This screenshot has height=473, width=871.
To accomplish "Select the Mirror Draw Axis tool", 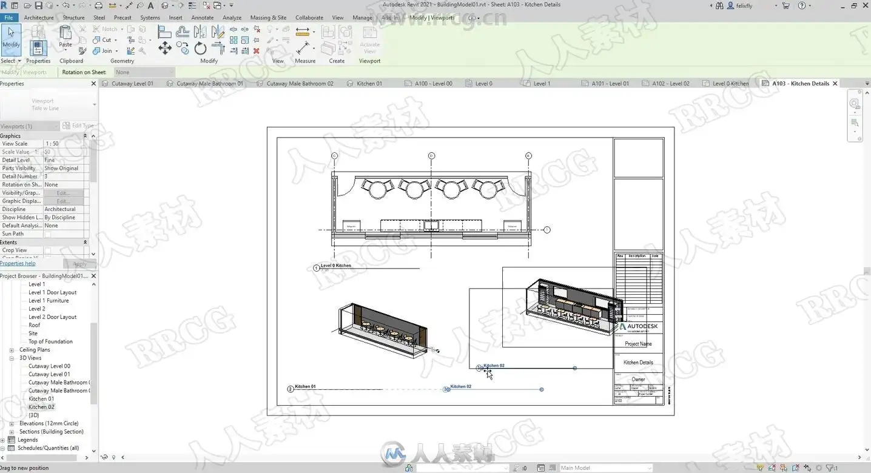I will [218, 32].
